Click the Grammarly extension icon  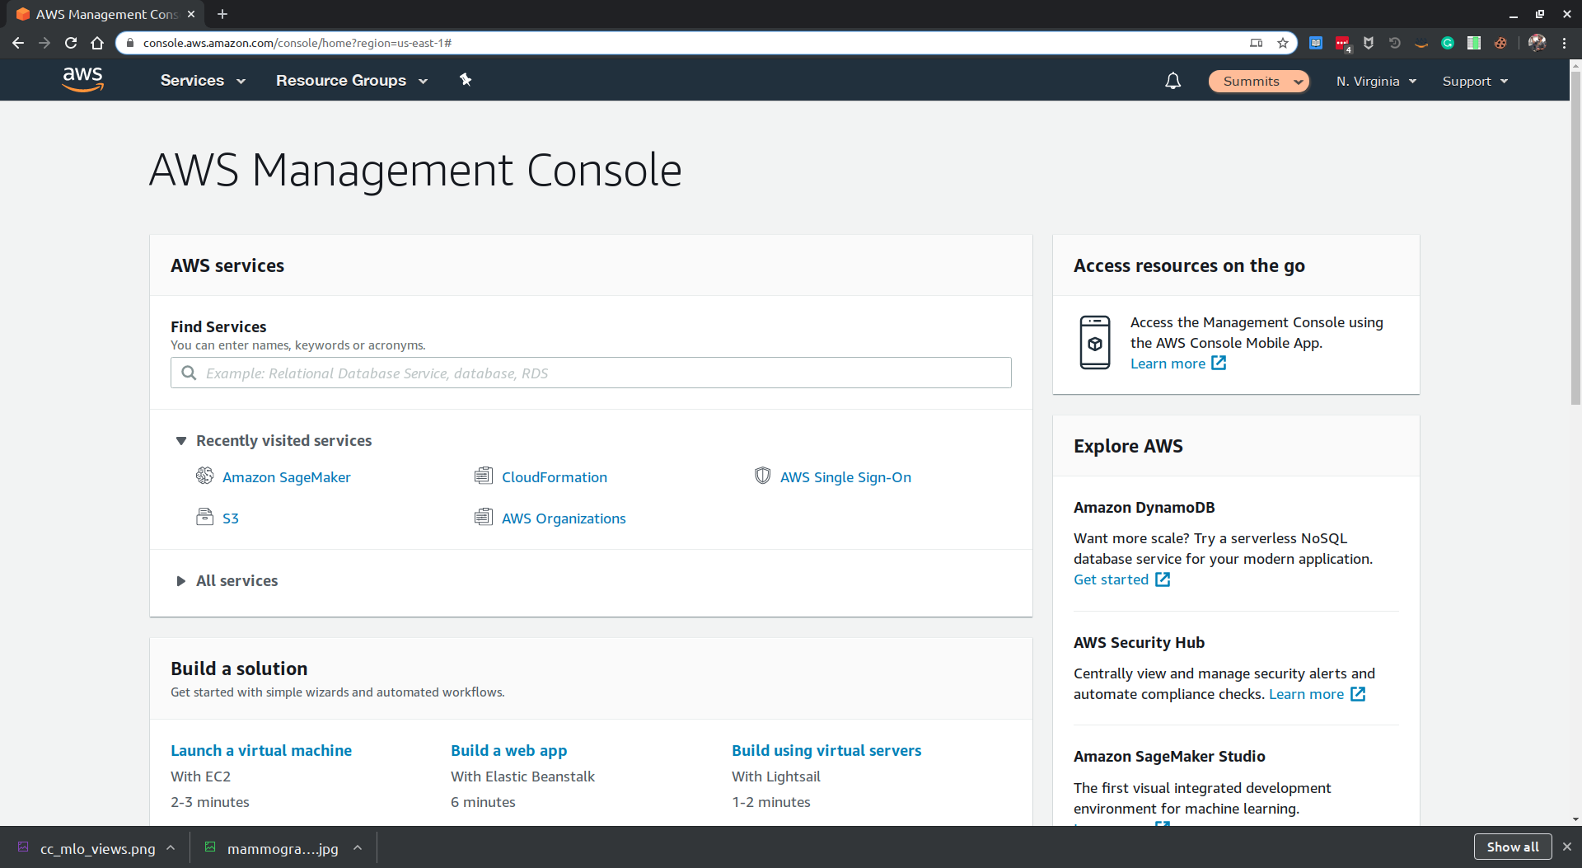1448,43
